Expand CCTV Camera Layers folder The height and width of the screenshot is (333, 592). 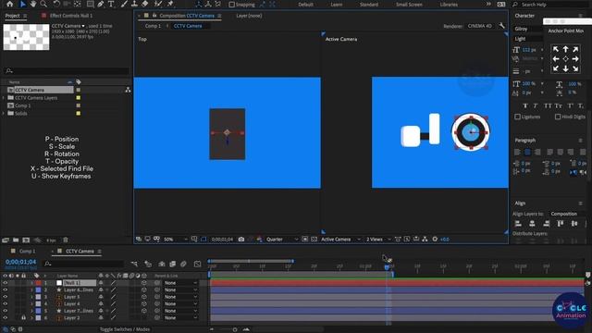(4, 98)
